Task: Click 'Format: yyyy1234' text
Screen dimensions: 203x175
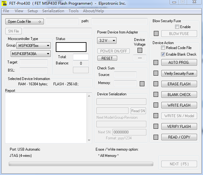Action: tap(119, 138)
